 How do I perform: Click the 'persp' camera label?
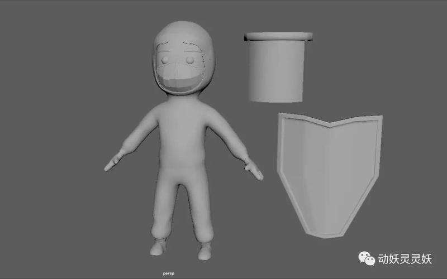(169, 273)
